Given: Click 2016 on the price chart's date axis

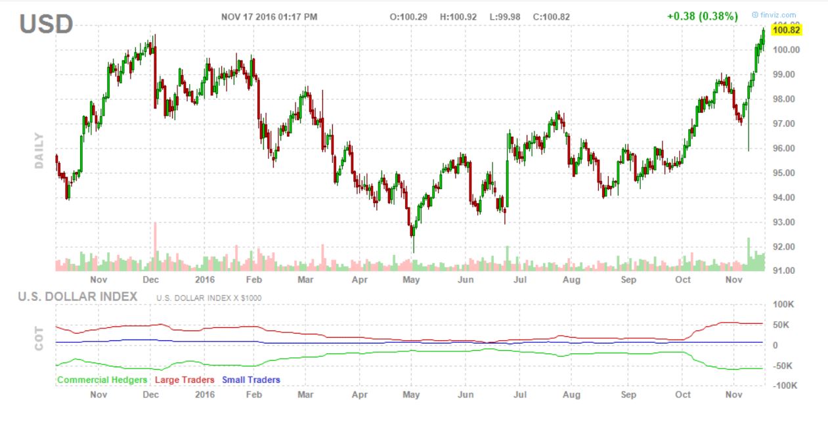Looking at the screenshot, I should [x=206, y=279].
